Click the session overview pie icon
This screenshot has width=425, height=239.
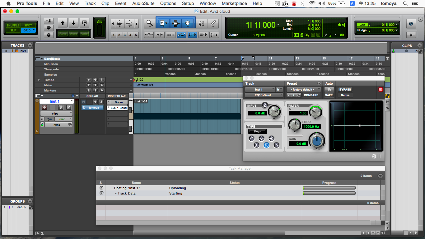click(x=411, y=24)
